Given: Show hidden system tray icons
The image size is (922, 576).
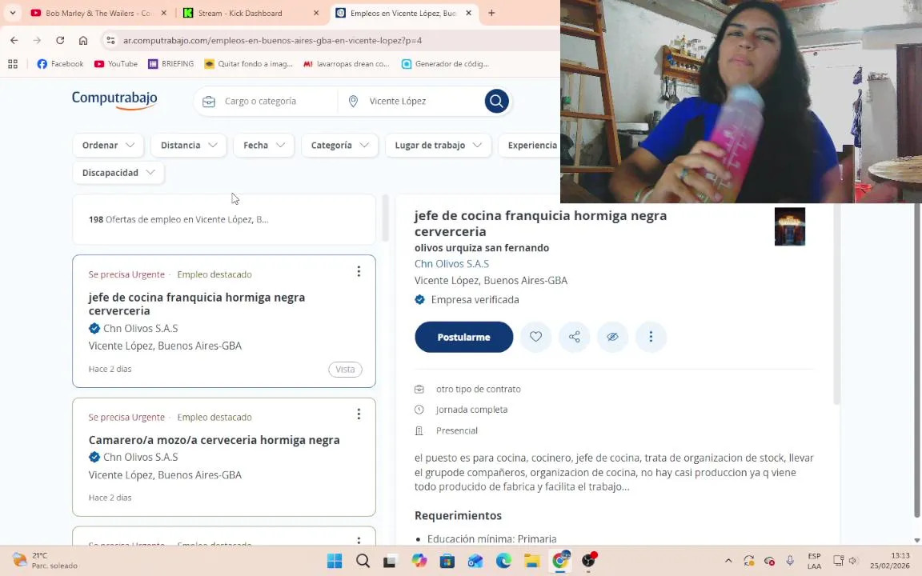Looking at the screenshot, I should 728,561.
